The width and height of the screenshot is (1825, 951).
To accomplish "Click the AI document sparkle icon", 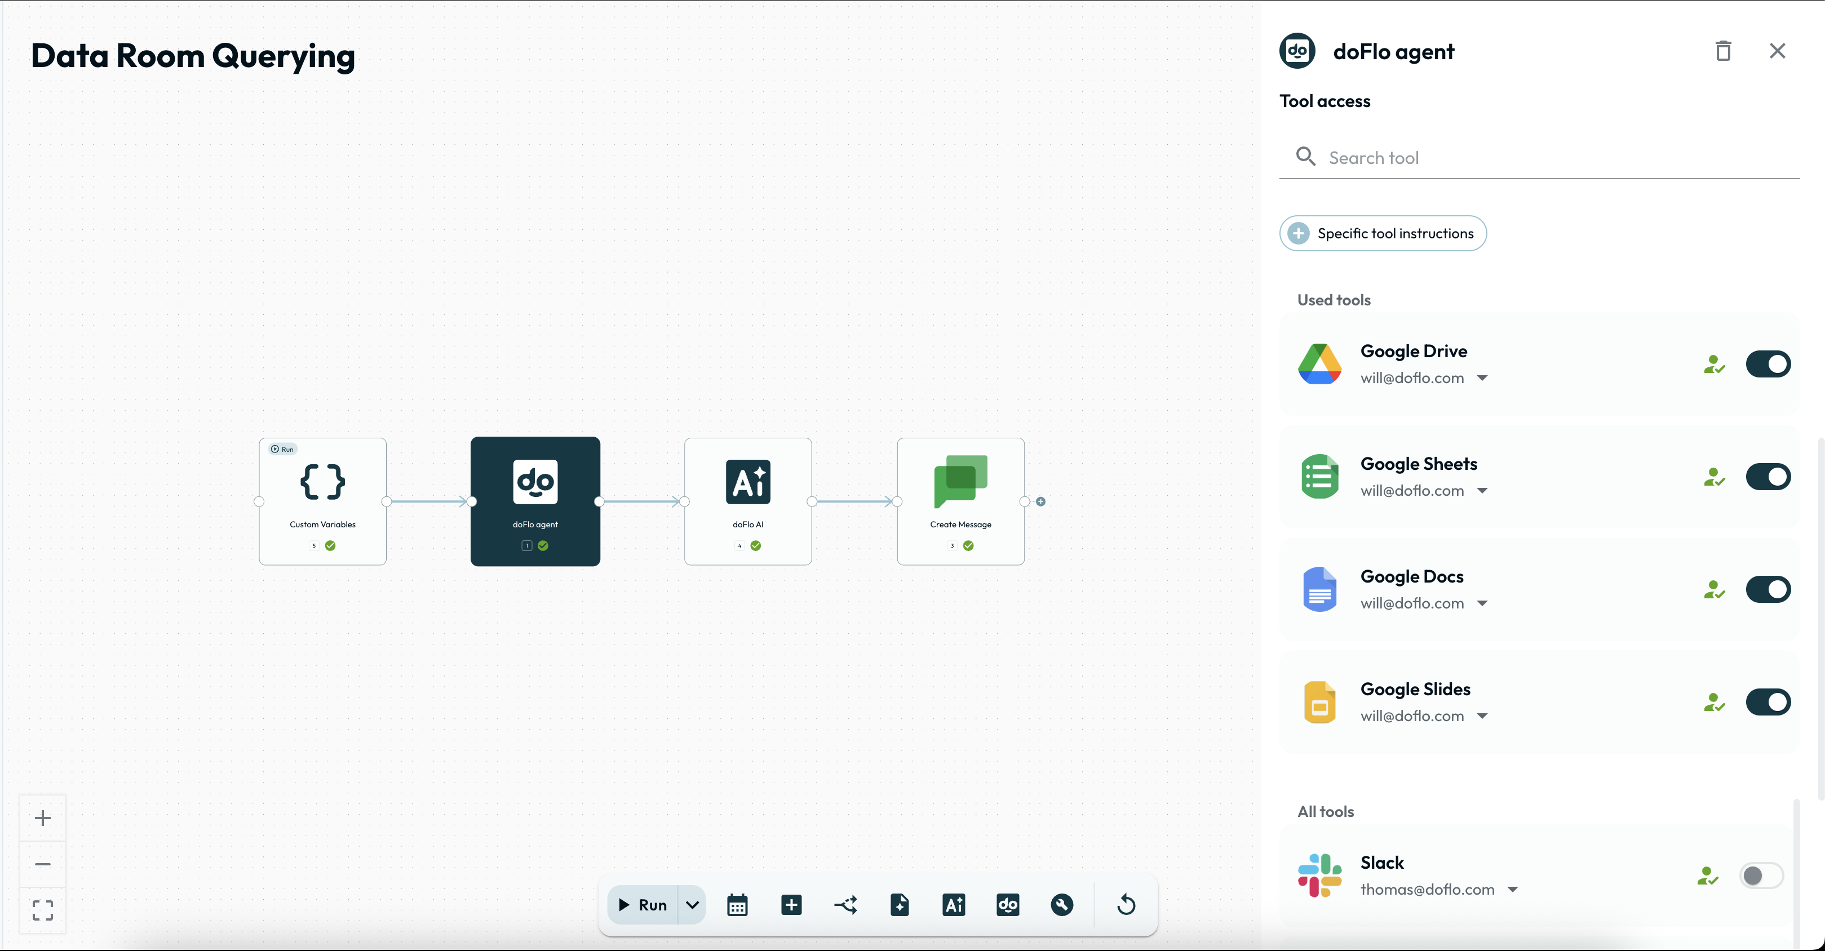I will pyautogui.click(x=899, y=904).
